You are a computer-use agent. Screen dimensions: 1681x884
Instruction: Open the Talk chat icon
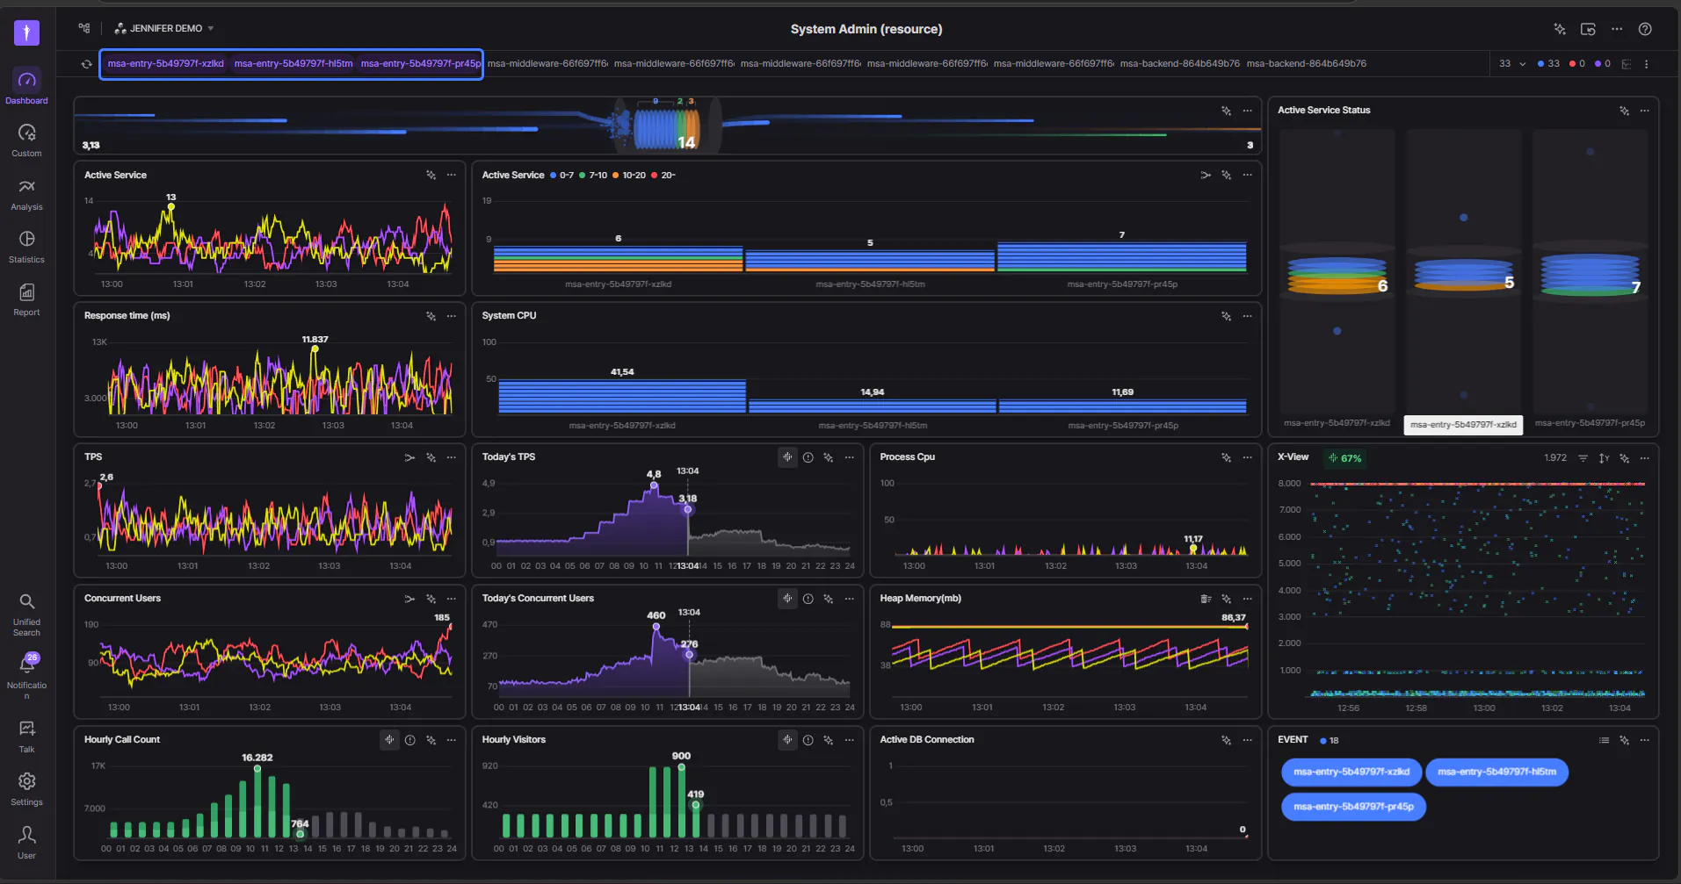pos(26,737)
